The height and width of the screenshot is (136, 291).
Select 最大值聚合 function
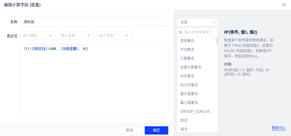pos(189,94)
